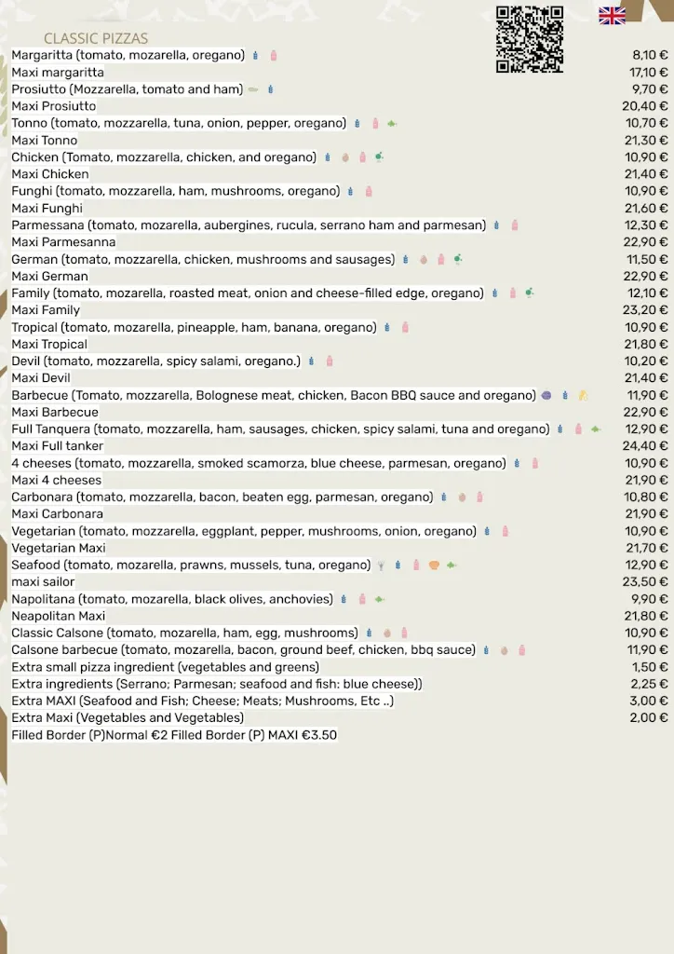Click the blue wheat icon on Devil row
The height and width of the screenshot is (954, 674).
[x=311, y=361]
